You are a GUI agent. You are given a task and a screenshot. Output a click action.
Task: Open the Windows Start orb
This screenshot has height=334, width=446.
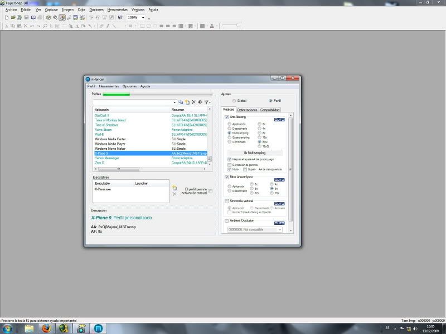click(7, 328)
